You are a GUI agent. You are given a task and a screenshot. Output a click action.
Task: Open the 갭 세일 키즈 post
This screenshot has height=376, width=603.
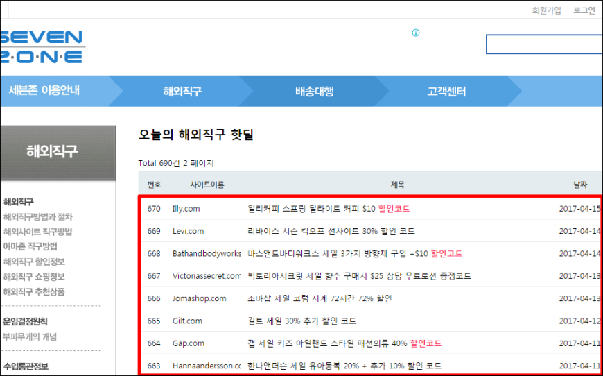click(345, 343)
